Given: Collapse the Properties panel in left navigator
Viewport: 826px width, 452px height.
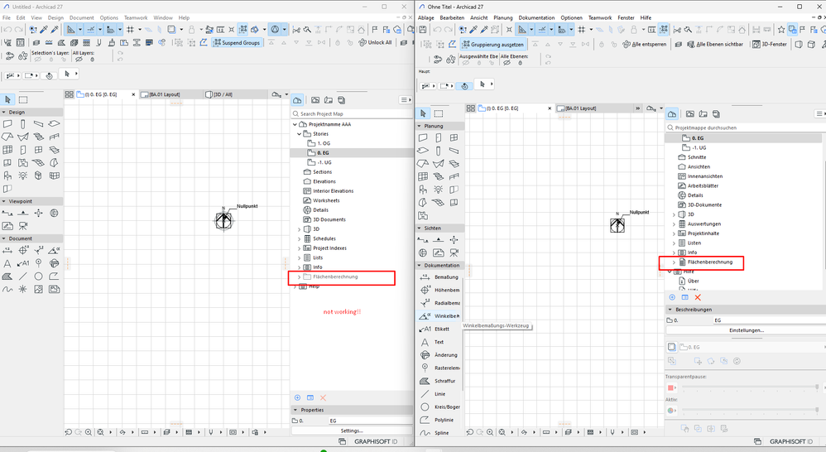Looking at the screenshot, I should pyautogui.click(x=295, y=410).
